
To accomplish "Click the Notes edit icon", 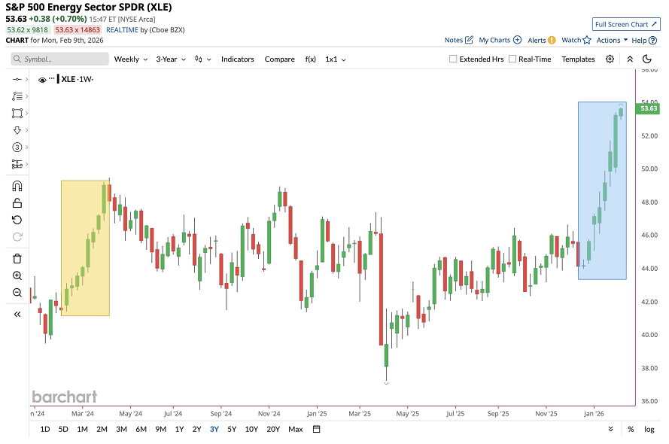I will click(x=469, y=40).
